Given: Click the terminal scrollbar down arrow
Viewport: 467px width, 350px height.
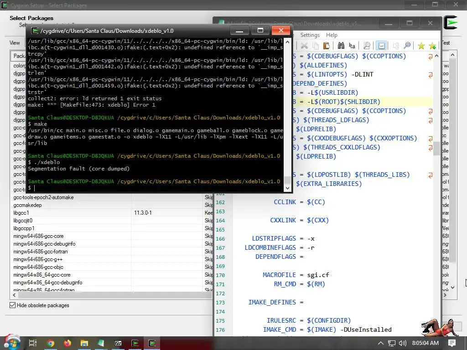Looking at the screenshot, I should pos(287,188).
